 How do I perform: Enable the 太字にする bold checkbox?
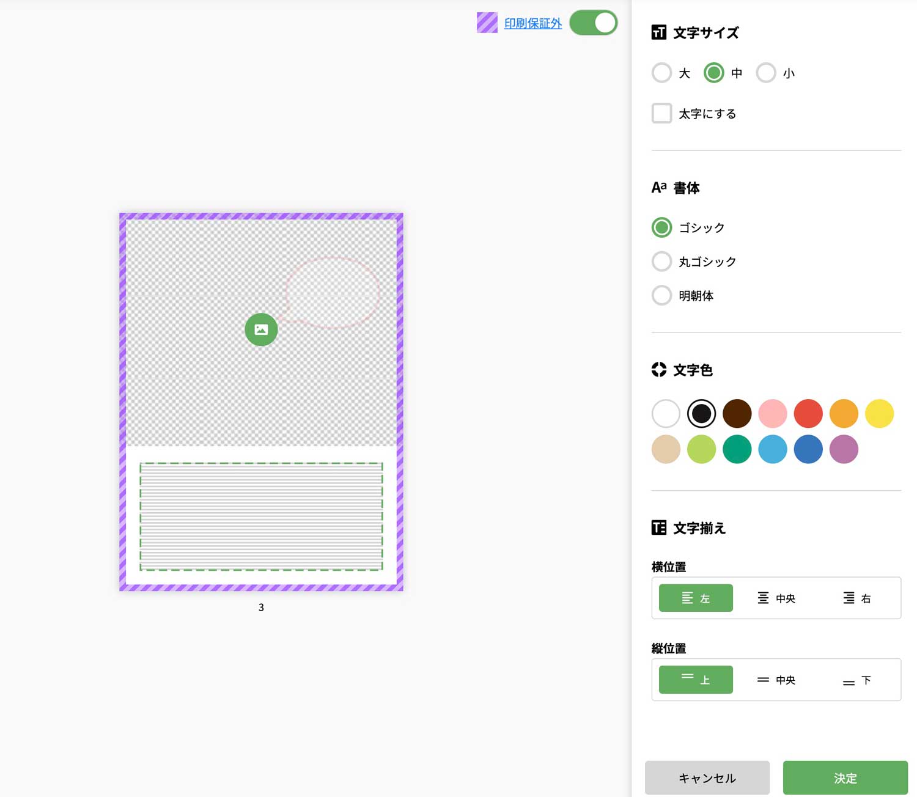pos(661,114)
